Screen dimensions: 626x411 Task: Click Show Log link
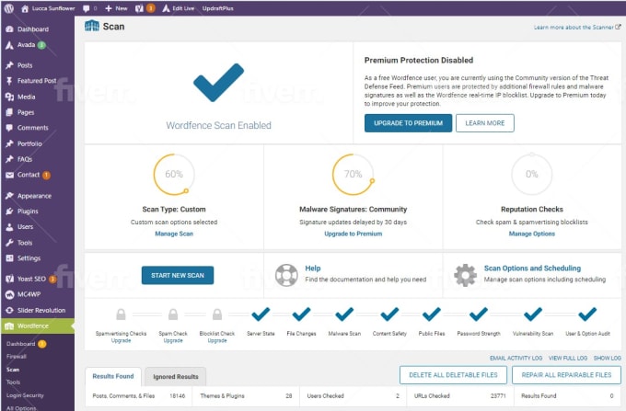(x=607, y=359)
